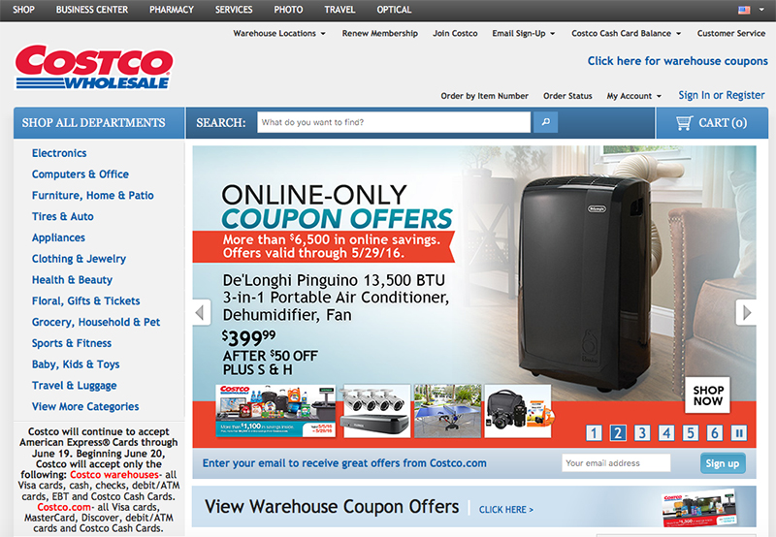Focus the product search text field

tap(394, 122)
